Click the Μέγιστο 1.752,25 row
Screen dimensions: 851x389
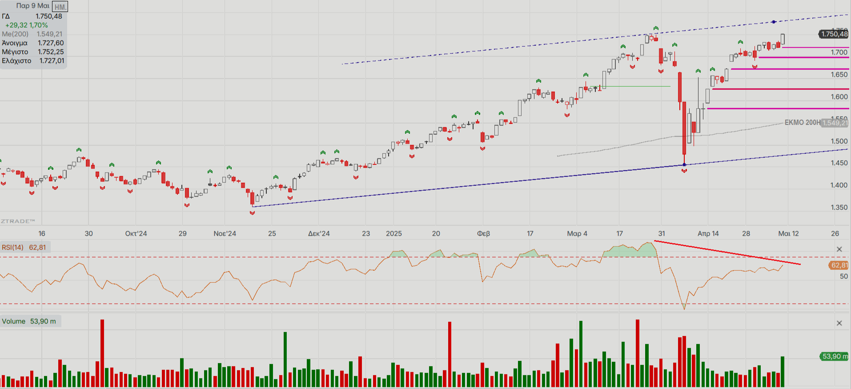33,52
